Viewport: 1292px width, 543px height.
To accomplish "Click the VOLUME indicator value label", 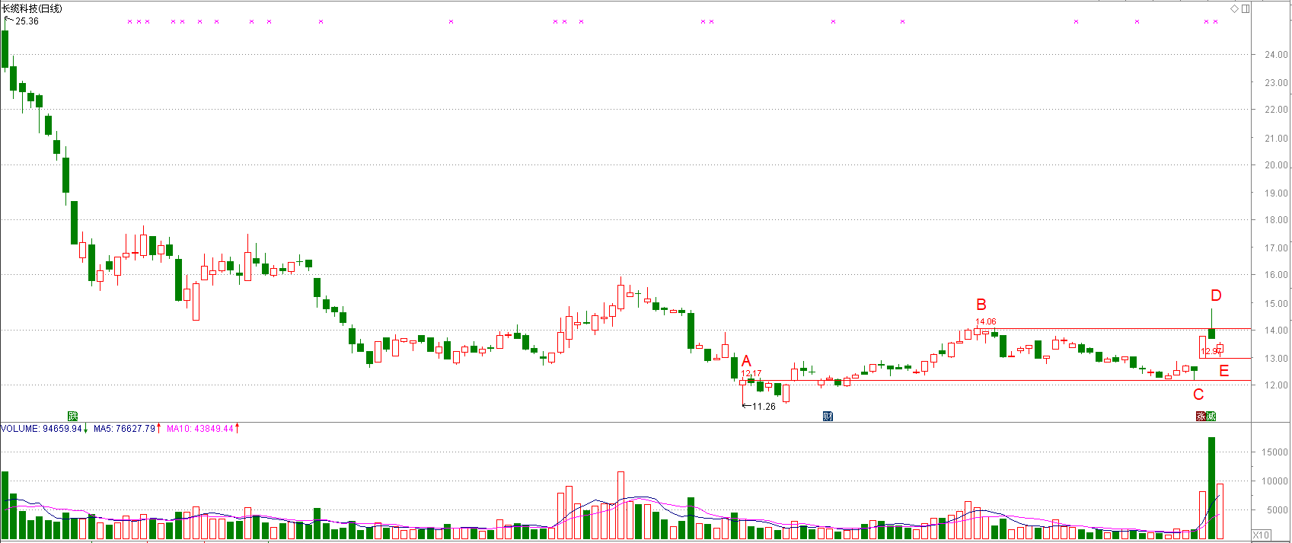I will click(42, 429).
